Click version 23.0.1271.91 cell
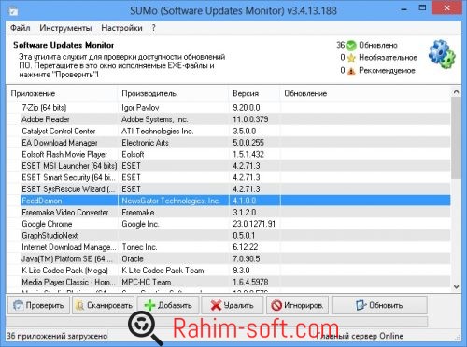The height and width of the screenshot is (347, 467). pyautogui.click(x=254, y=224)
